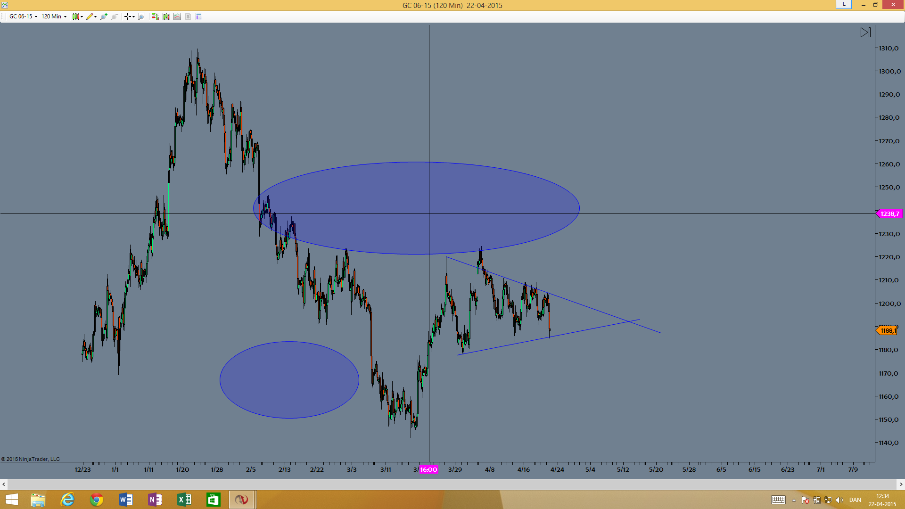Open the GC 06-15 instrument dropdown
Viewport: 905px width, 509px height.
(23, 16)
